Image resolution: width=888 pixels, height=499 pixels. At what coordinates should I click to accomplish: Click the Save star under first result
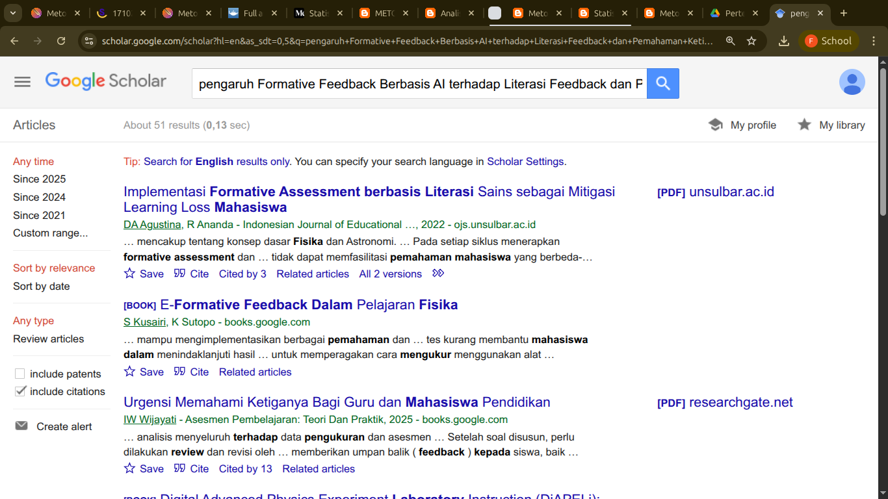pyautogui.click(x=130, y=274)
